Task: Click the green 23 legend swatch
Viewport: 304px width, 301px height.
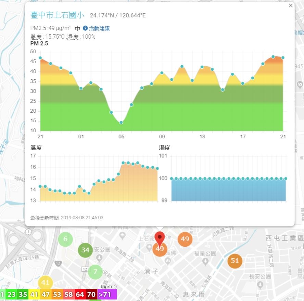Action: coord(11,295)
